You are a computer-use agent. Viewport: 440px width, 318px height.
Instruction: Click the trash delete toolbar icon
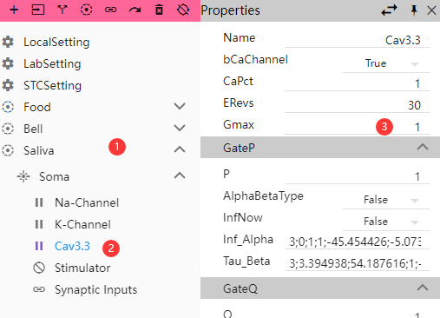pos(159,10)
